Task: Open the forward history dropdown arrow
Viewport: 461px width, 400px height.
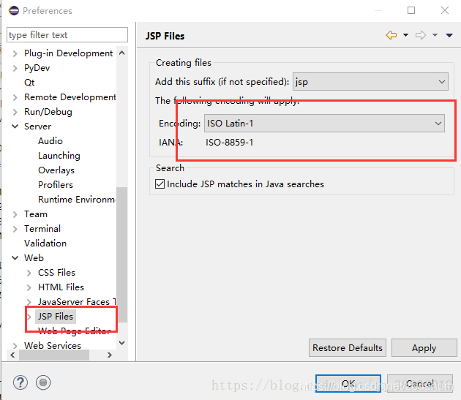Action: (x=435, y=35)
